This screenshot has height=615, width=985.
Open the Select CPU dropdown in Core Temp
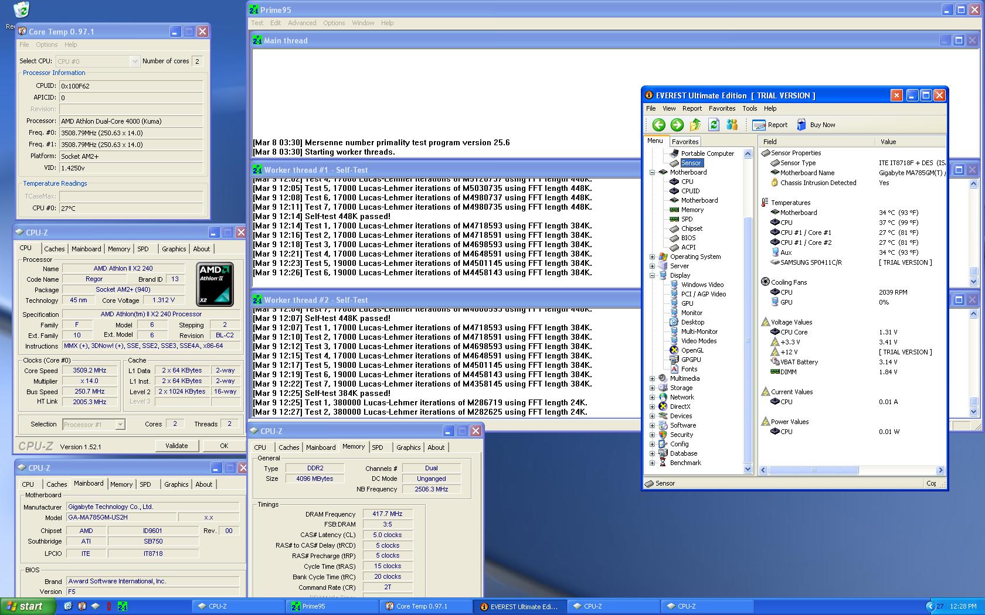(x=98, y=61)
